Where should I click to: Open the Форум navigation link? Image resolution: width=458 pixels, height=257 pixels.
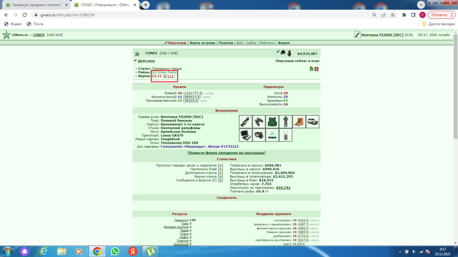pyautogui.click(x=284, y=43)
